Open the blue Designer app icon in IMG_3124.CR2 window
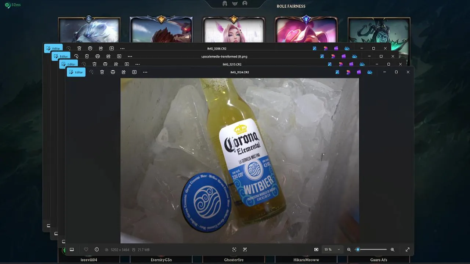Image resolution: width=470 pixels, height=264 pixels. pyautogui.click(x=337, y=72)
